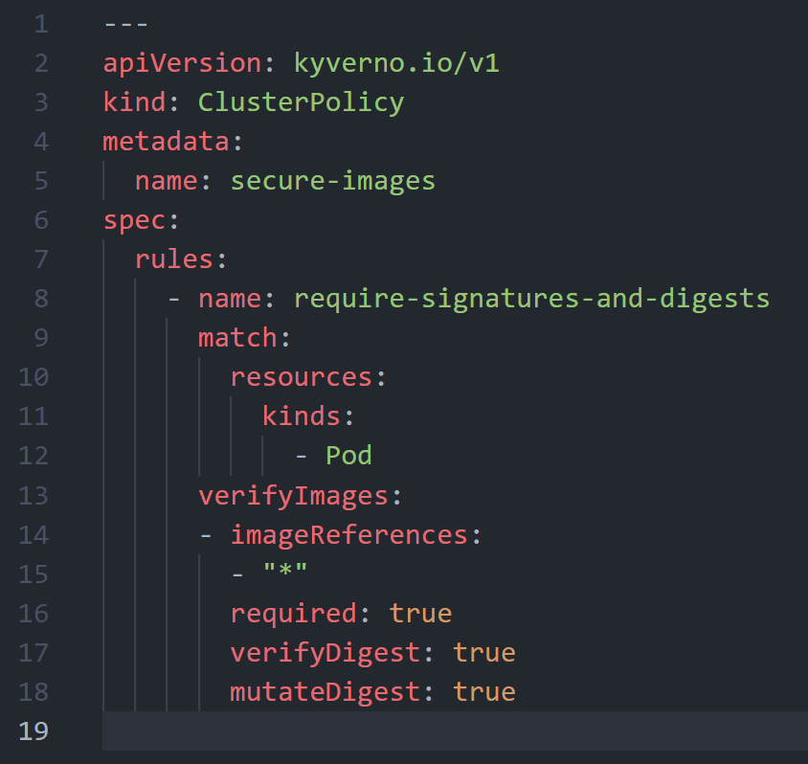
Task: Click line number 13 in the gutter
Action: click(x=34, y=496)
